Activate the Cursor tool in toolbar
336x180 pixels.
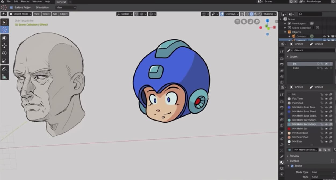pyautogui.click(x=4, y=30)
